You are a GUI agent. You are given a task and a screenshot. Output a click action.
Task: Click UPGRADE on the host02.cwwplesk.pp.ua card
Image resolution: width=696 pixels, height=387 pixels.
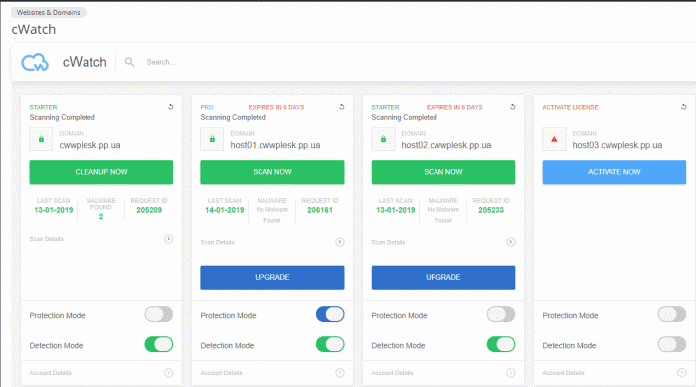443,277
